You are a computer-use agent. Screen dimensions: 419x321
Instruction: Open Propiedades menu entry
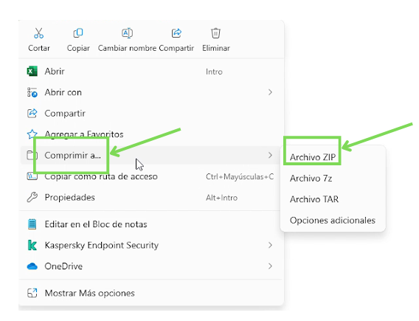[x=151, y=198]
